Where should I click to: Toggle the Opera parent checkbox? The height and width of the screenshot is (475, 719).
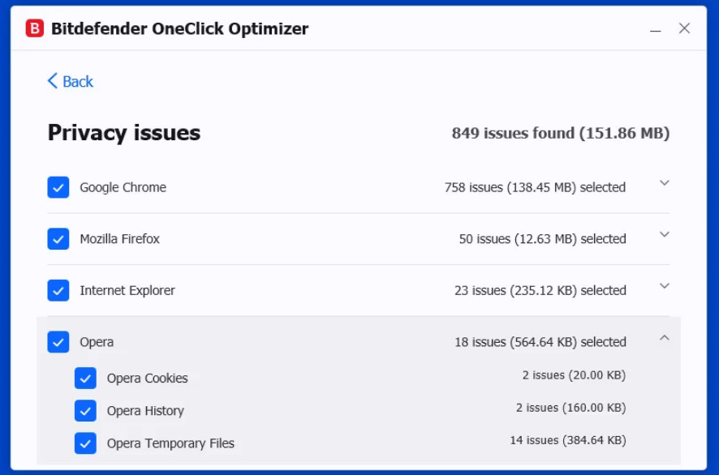click(x=58, y=342)
